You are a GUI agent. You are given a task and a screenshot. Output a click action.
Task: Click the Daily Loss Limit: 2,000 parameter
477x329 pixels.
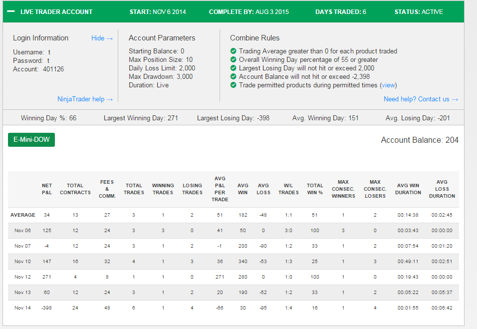[x=162, y=68]
